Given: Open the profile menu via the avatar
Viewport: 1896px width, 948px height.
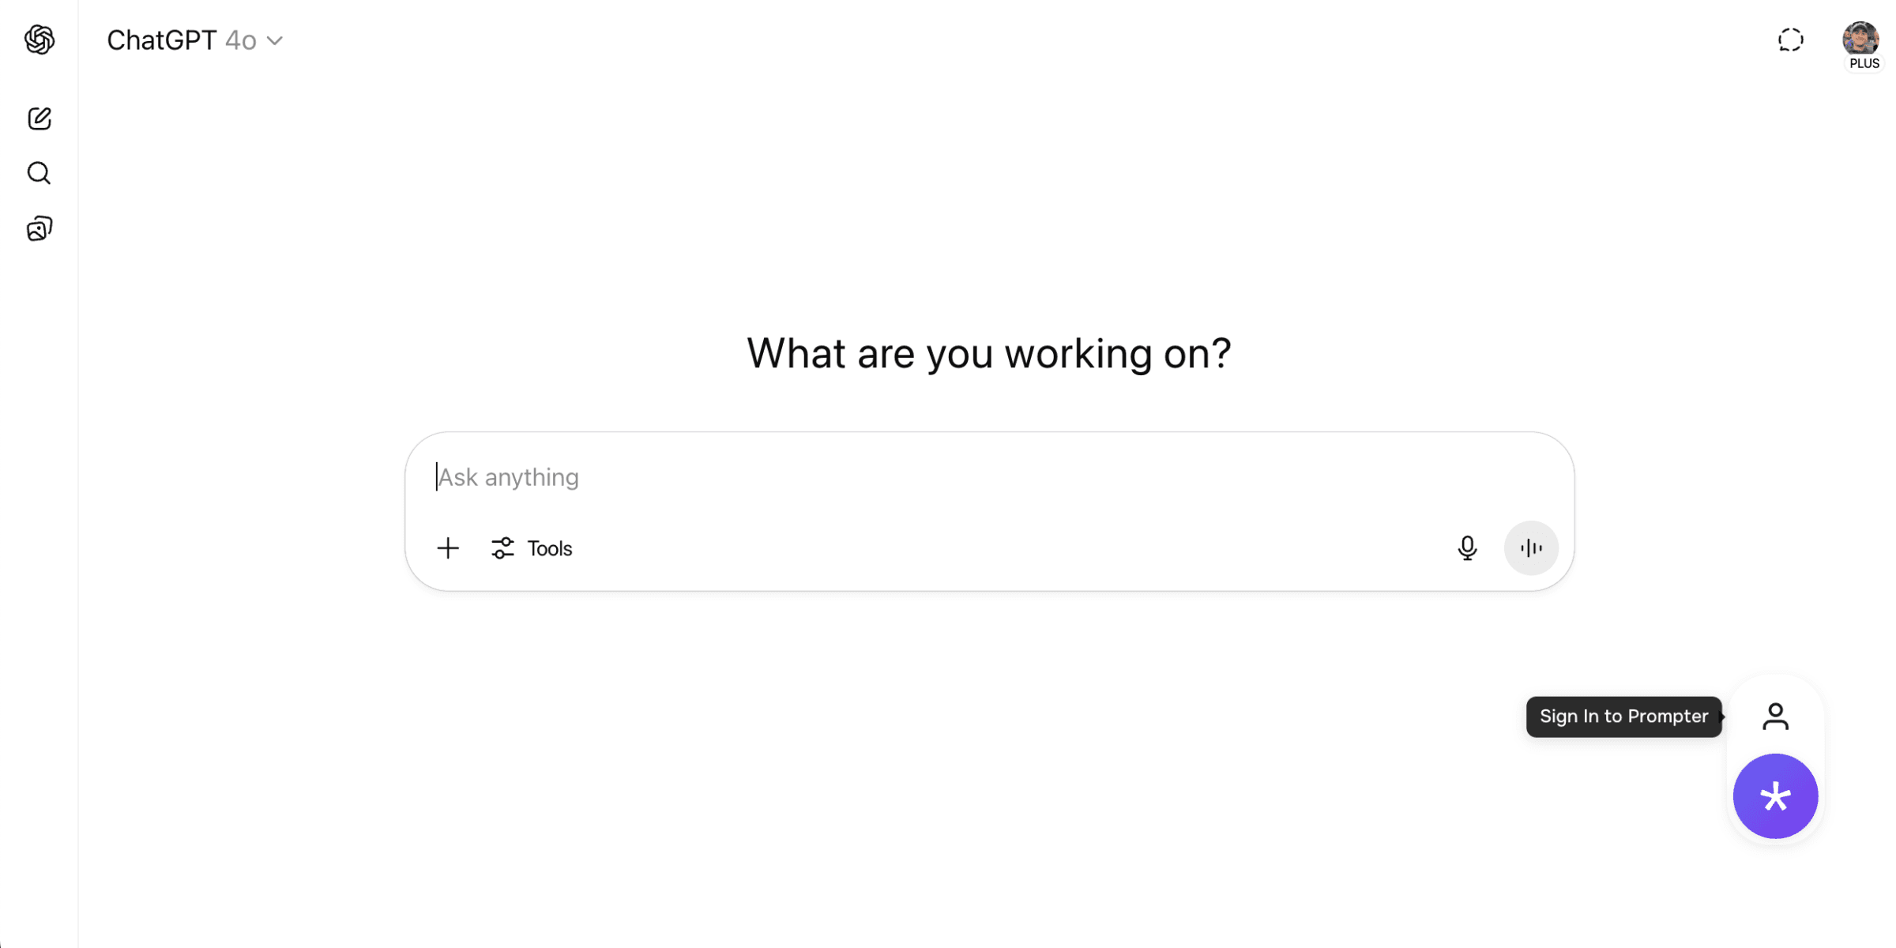Looking at the screenshot, I should (x=1860, y=38).
